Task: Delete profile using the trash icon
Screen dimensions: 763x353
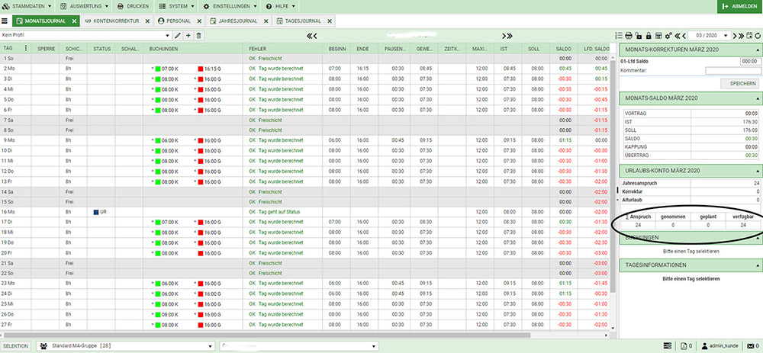Action: [x=199, y=36]
